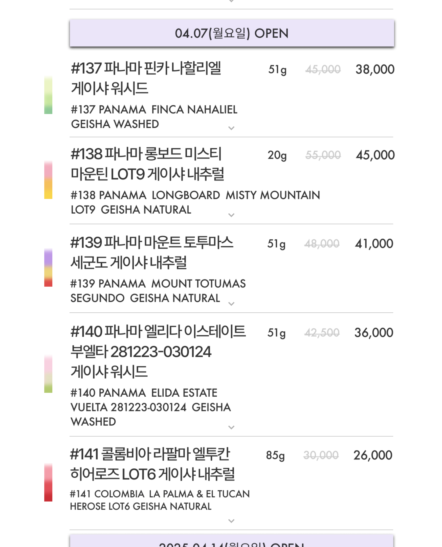Open the #138 파나마 롱보드 미스티 마운틴 title
This screenshot has height=547, width=442.
[147, 164]
